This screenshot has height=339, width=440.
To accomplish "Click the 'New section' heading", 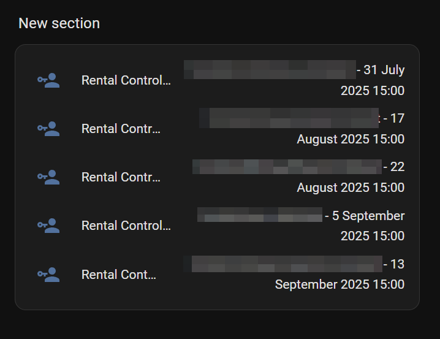I will pyautogui.click(x=59, y=23).
